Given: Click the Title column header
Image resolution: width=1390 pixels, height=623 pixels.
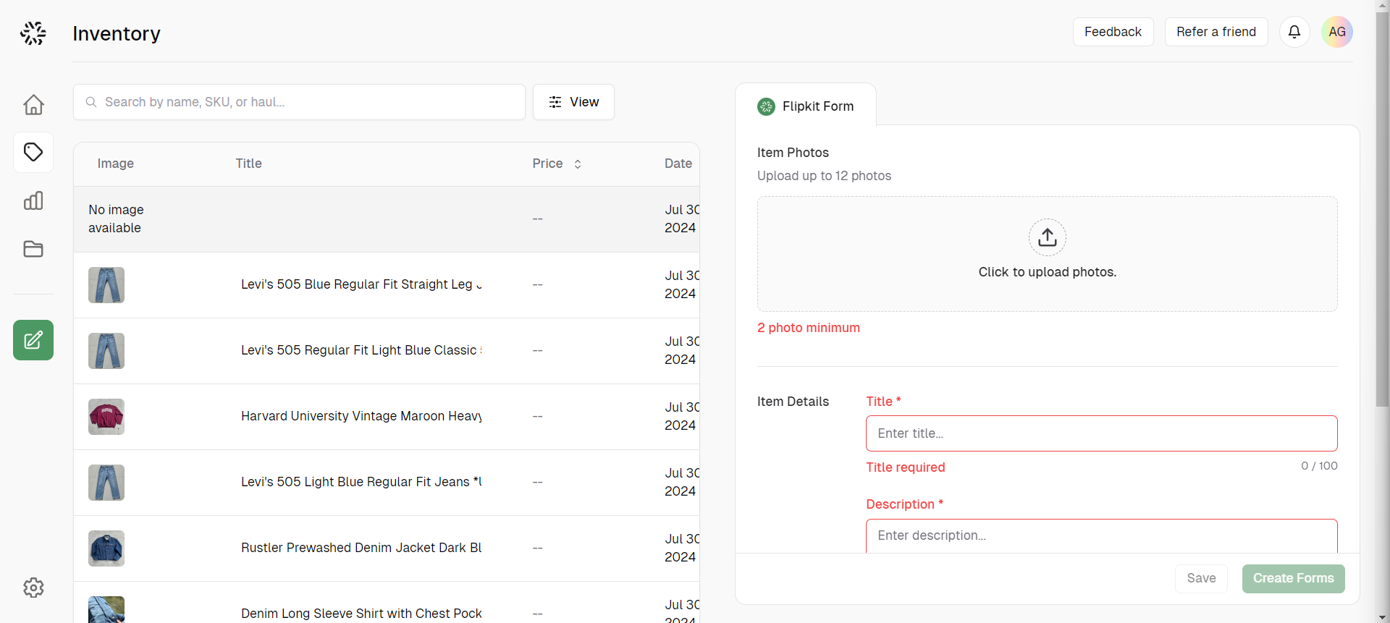Looking at the screenshot, I should (x=248, y=164).
